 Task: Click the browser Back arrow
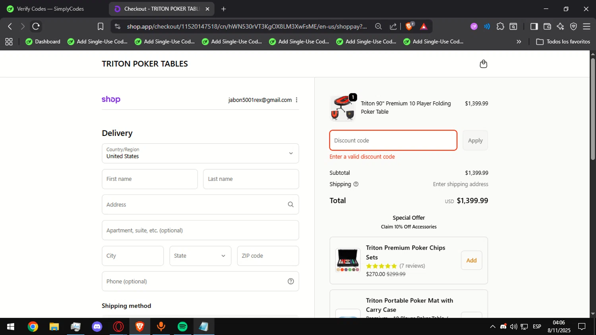10,26
